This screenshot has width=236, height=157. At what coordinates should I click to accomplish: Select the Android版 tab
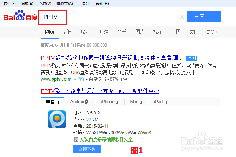80,102
